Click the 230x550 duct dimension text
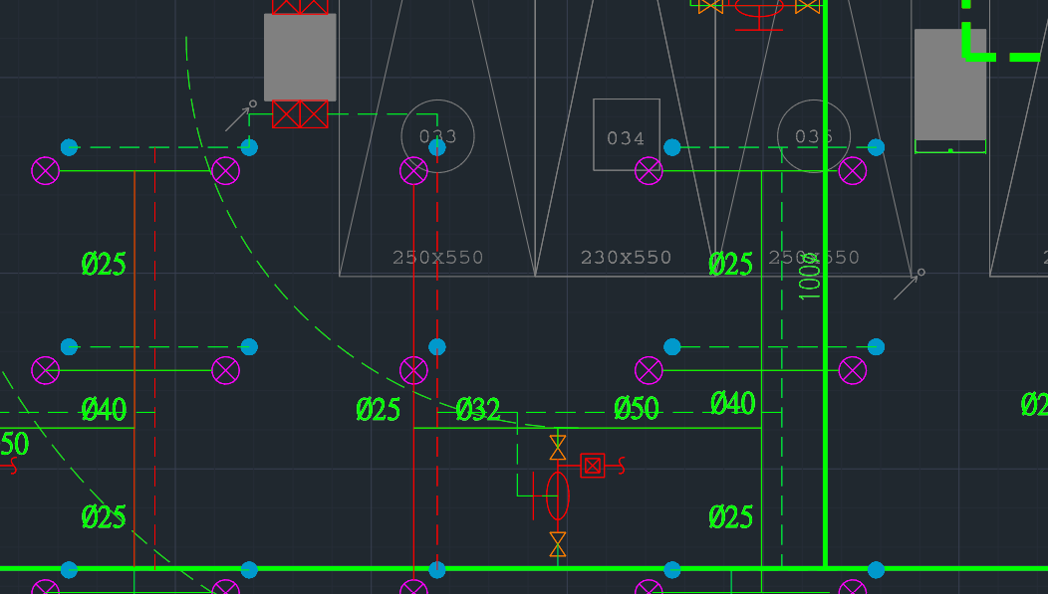Viewport: 1048px width, 594px height. 626,257
